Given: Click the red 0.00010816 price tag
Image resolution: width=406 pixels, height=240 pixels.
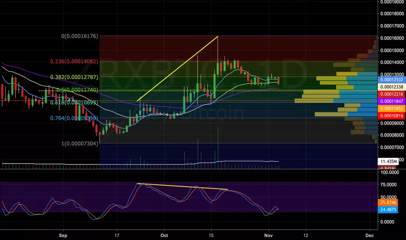Looking at the screenshot, I should pyautogui.click(x=392, y=116).
